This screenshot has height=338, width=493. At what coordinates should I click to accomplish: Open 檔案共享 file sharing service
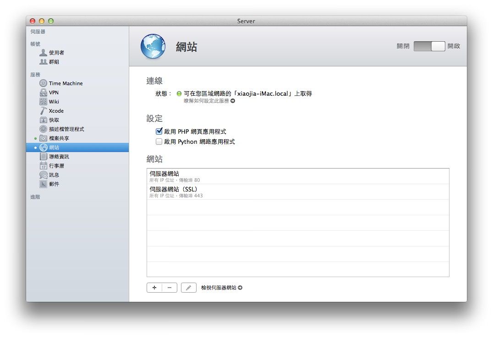(x=59, y=138)
